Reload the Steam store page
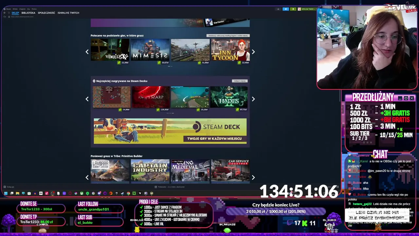The height and width of the screenshot is (236, 419). (x=5, y=17)
